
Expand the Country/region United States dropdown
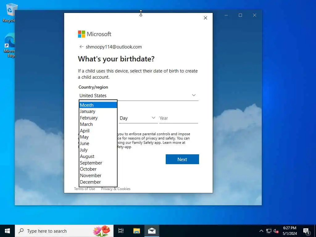point(138,96)
